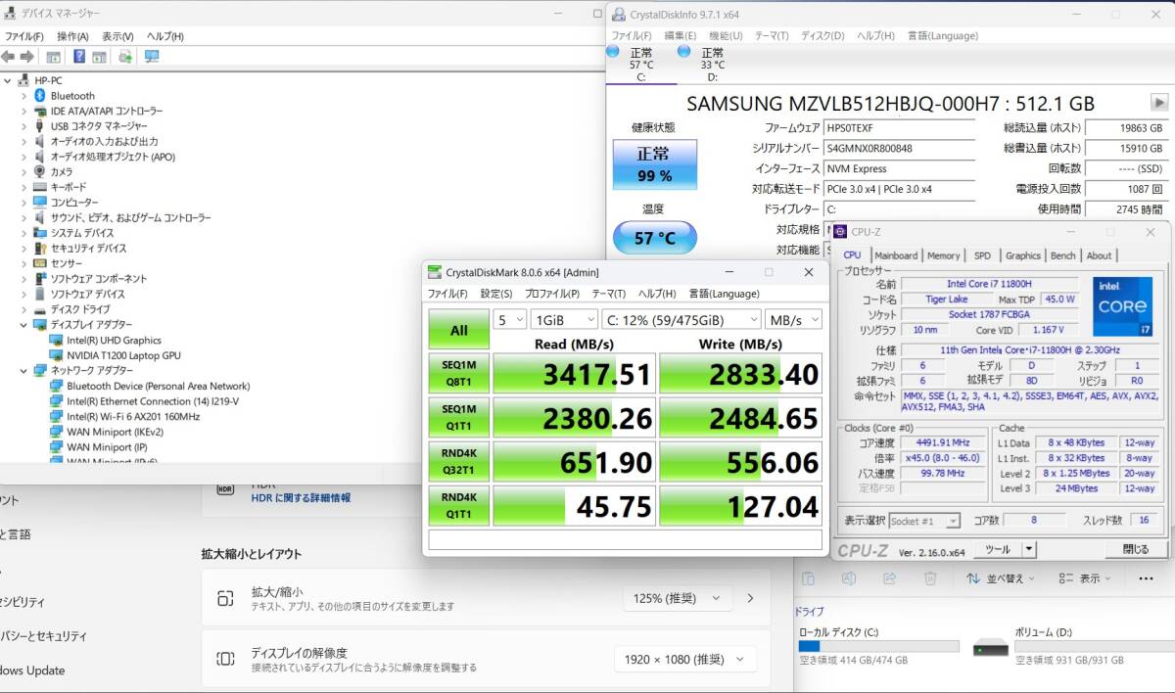Click the green All button in CrystalDiskMark
This screenshot has height=693, width=1175.
(458, 330)
